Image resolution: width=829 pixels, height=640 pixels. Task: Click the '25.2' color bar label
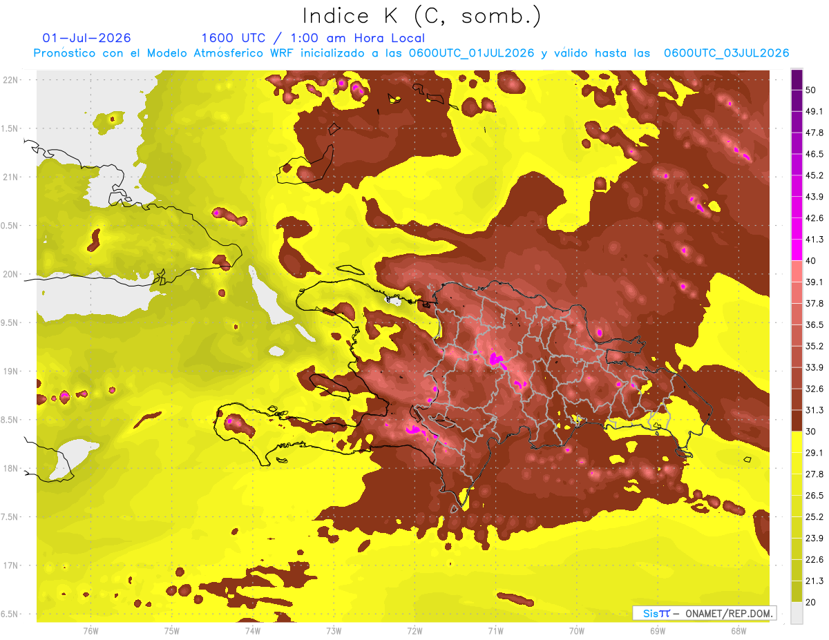pos(814,517)
